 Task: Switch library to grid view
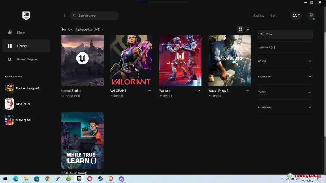(240, 29)
